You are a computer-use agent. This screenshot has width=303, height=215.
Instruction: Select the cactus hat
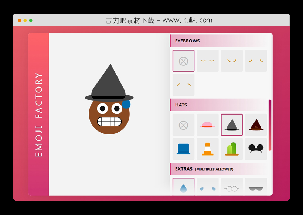pyautogui.click(x=232, y=149)
